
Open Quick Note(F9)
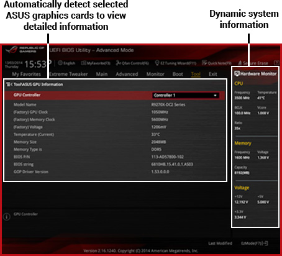(217, 63)
